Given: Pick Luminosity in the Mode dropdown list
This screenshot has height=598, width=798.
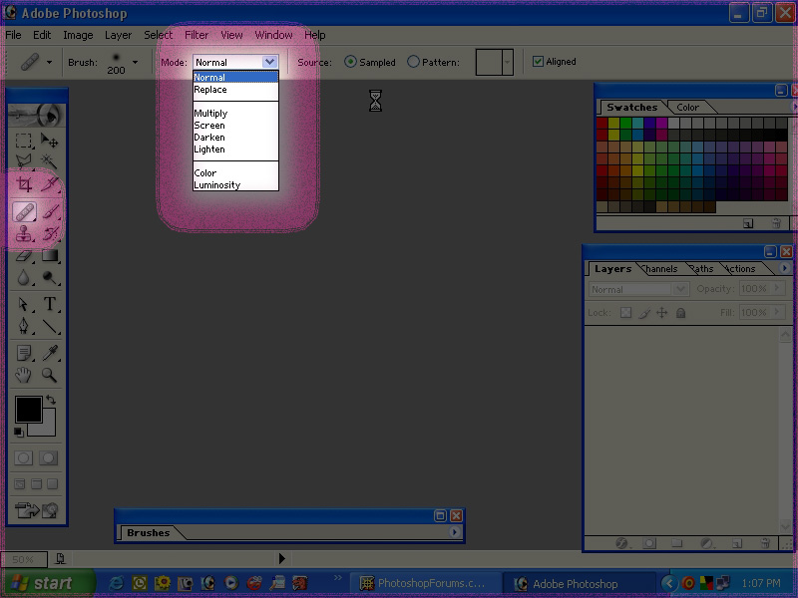Looking at the screenshot, I should click(216, 185).
